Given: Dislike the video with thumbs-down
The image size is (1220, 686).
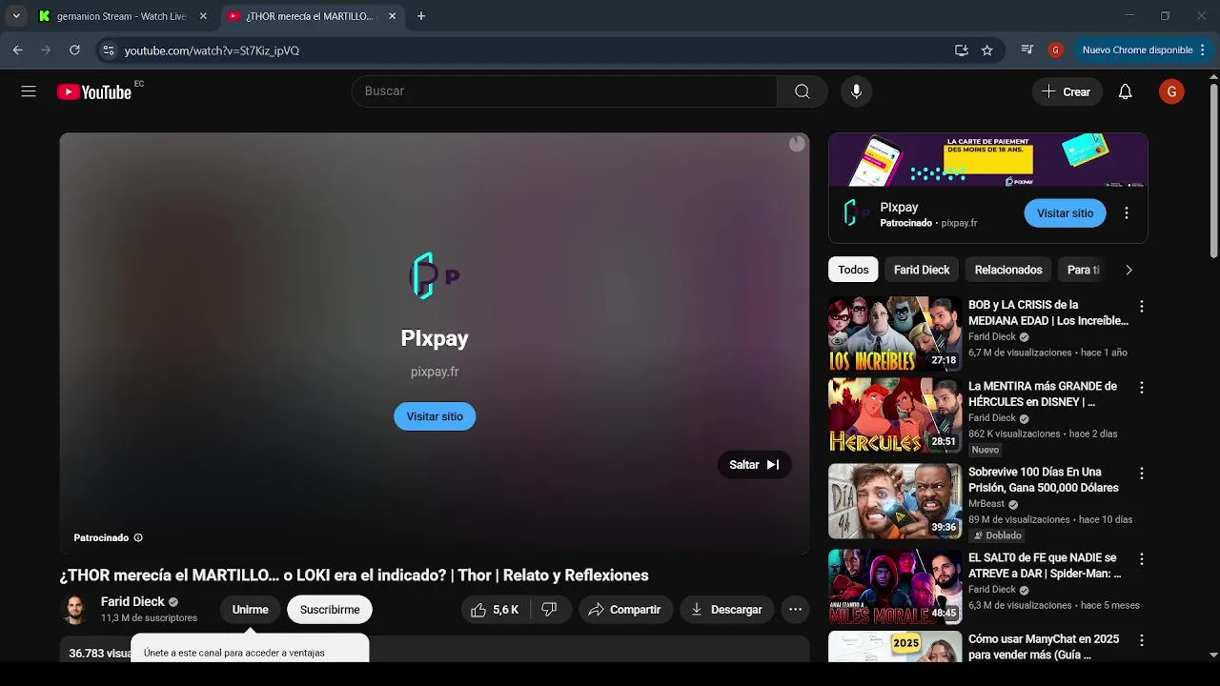Looking at the screenshot, I should (550, 610).
